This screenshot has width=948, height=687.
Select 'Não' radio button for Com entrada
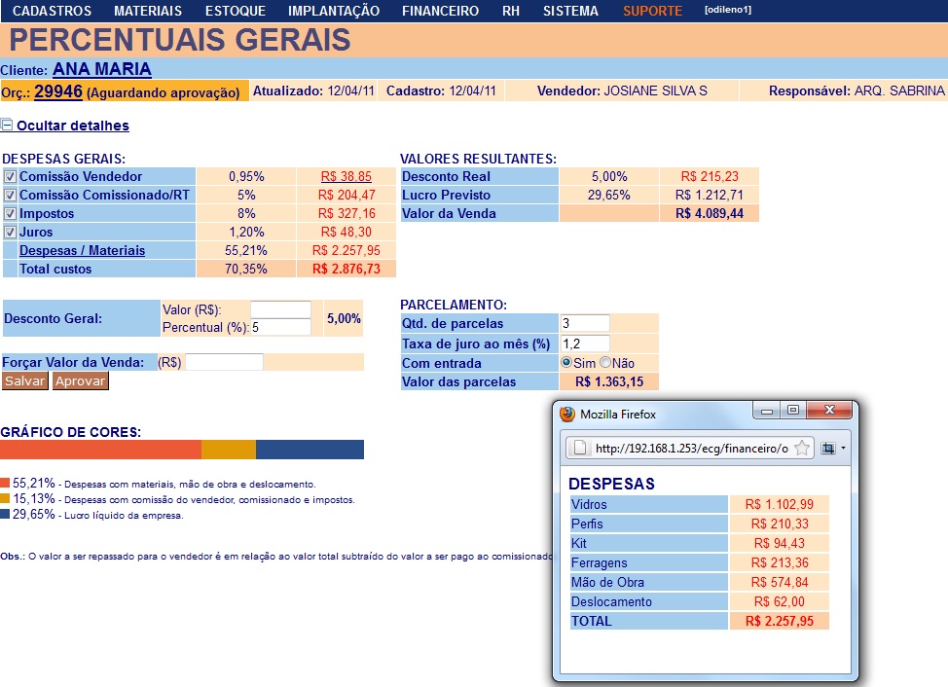tap(605, 363)
